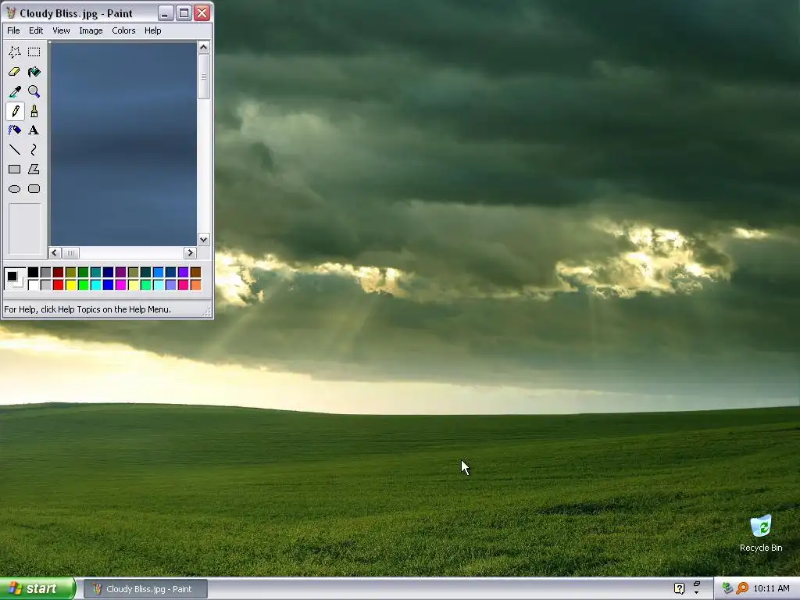Pick the bright yellow color swatch

[71, 284]
